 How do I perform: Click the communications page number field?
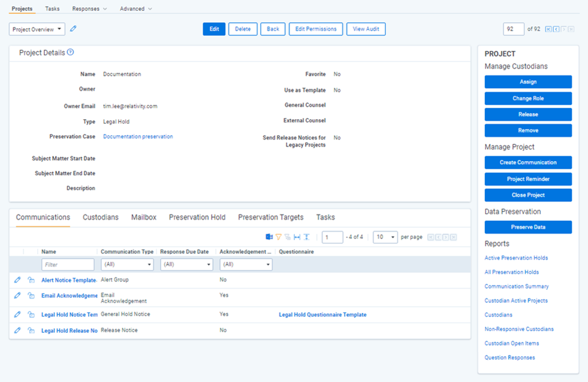point(332,237)
